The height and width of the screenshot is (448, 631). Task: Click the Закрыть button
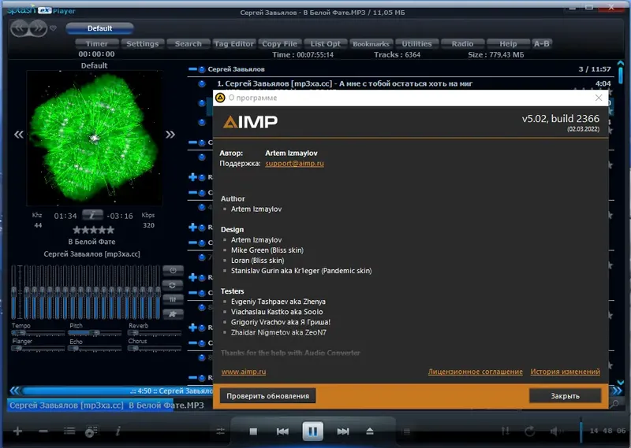[565, 396]
